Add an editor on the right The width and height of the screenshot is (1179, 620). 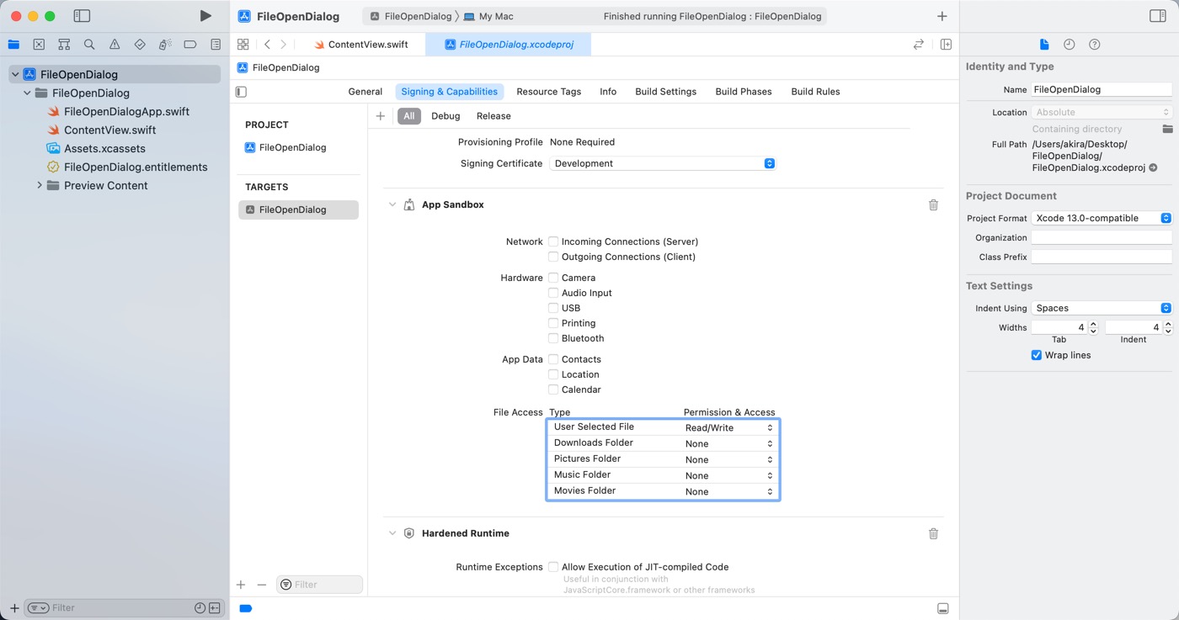point(946,45)
